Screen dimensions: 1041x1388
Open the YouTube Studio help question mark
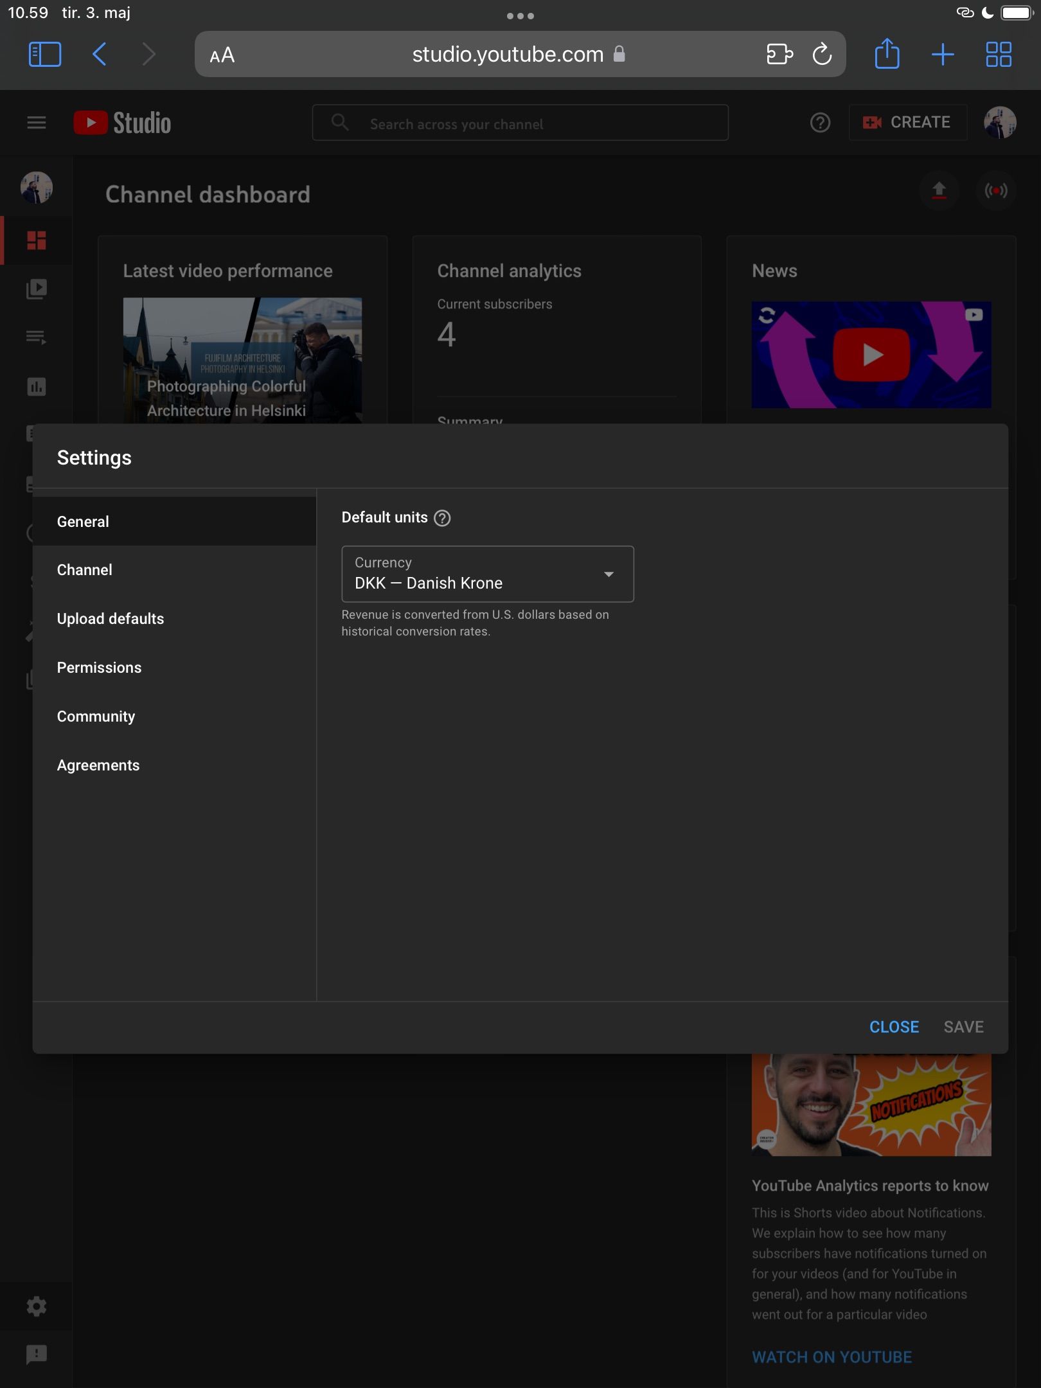coord(820,122)
